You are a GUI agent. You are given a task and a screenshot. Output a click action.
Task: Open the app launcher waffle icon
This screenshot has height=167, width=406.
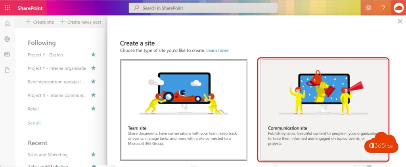pos(7,8)
